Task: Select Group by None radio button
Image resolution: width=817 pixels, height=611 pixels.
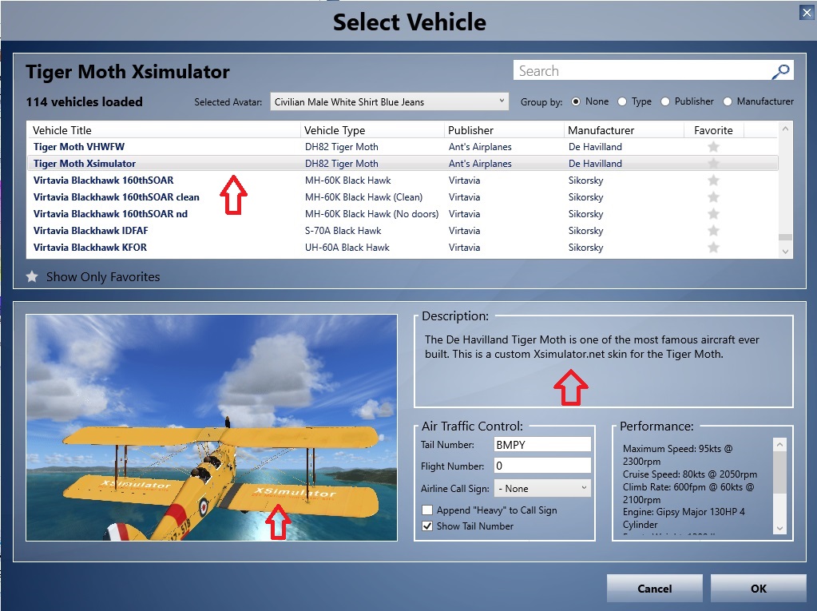Action: click(576, 101)
